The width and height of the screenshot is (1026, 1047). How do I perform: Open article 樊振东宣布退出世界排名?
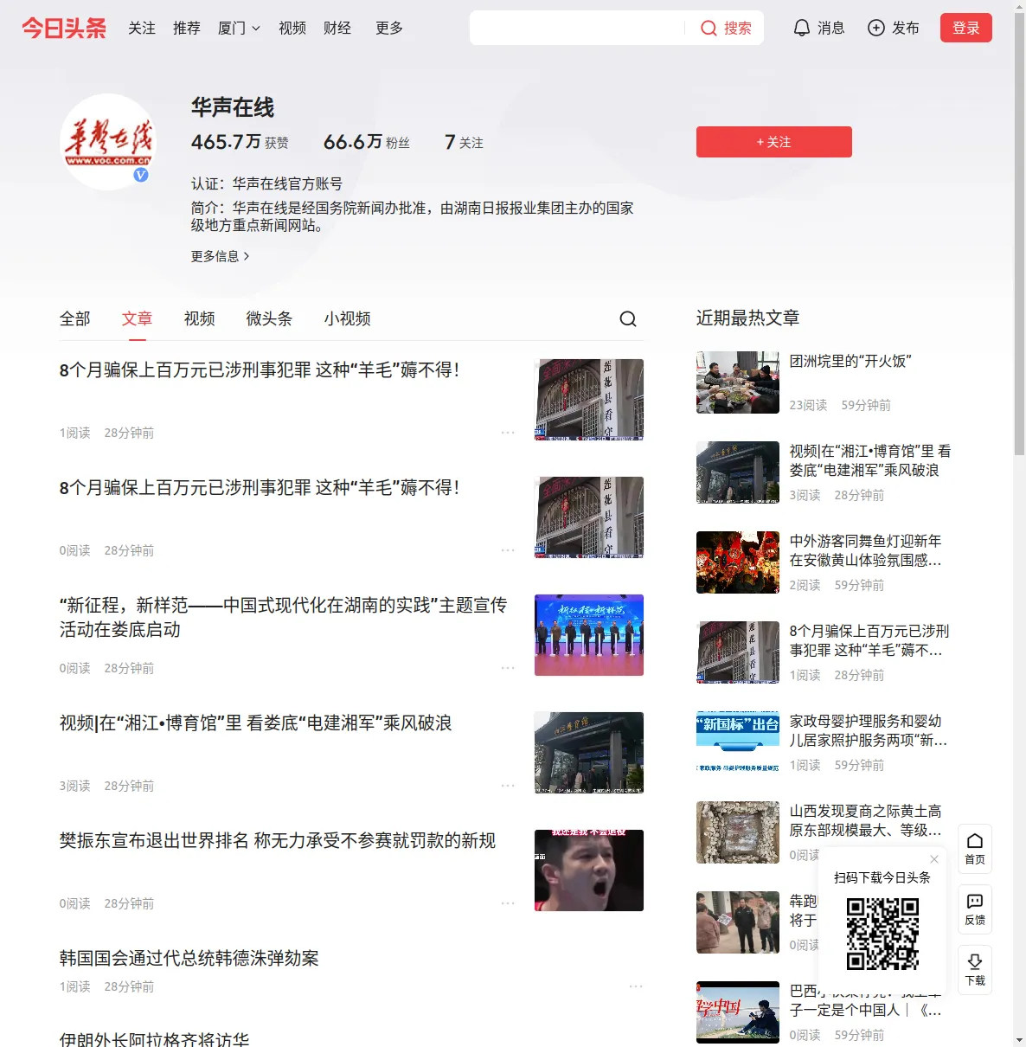tap(278, 841)
